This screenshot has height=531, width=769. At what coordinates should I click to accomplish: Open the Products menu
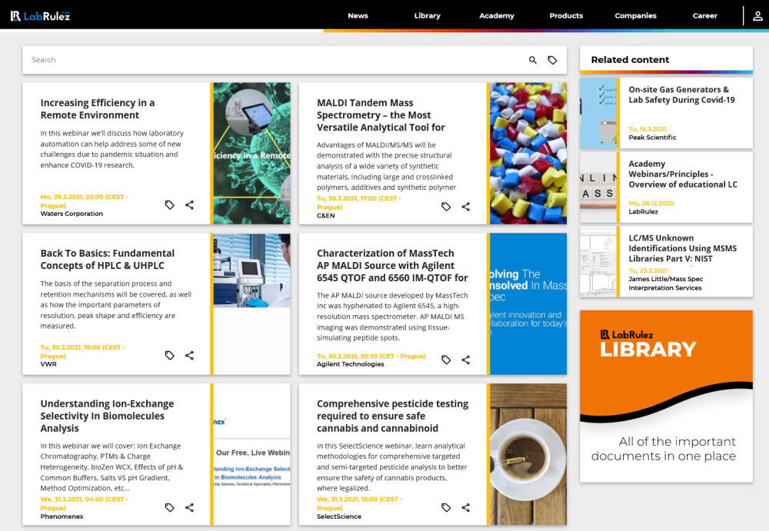click(x=566, y=15)
